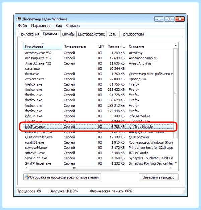Select the sttray64.exe process
Screen dimensions: 201x210
point(98,153)
